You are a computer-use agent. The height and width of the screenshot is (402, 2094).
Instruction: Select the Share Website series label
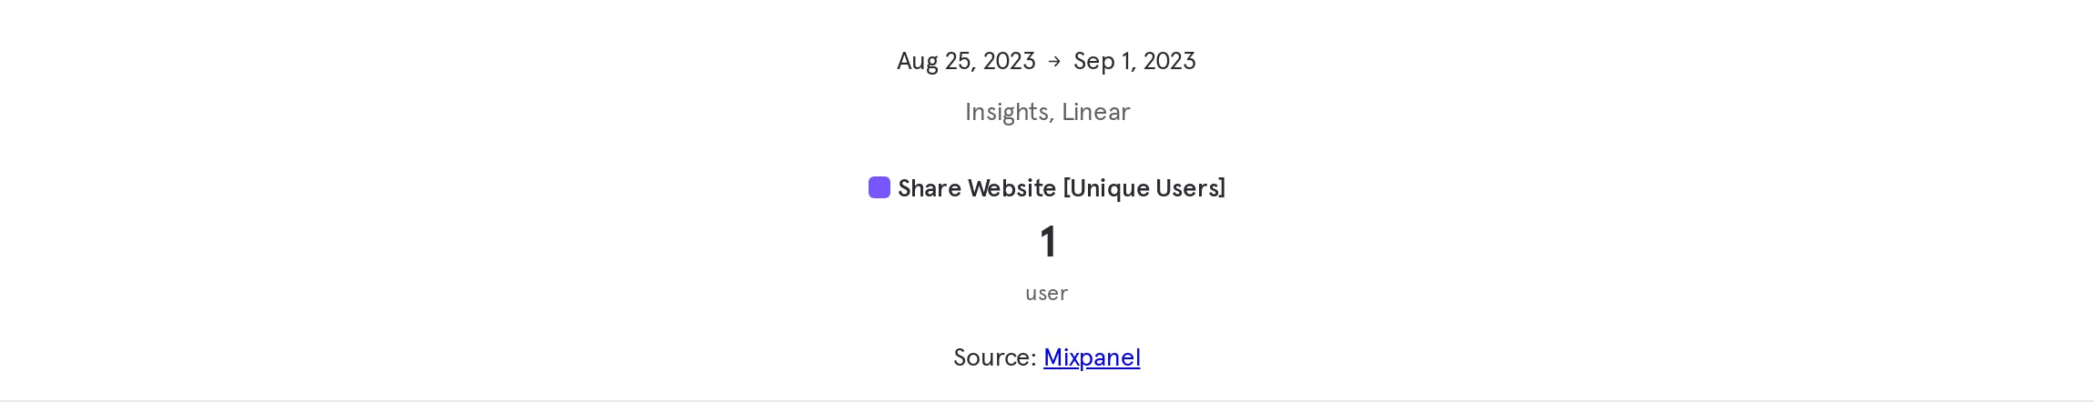click(x=977, y=188)
